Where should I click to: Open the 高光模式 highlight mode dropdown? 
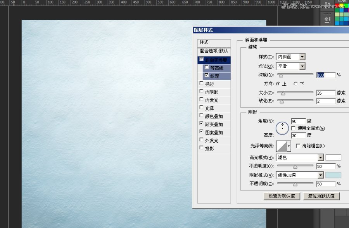coord(299,157)
